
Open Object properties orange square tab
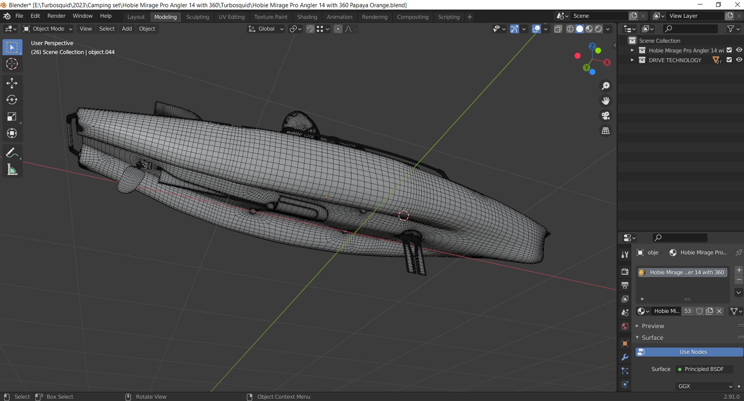625,343
